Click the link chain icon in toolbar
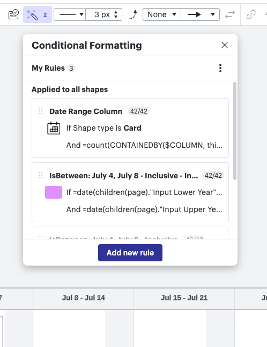This screenshot has height=347, width=267. [x=251, y=14]
